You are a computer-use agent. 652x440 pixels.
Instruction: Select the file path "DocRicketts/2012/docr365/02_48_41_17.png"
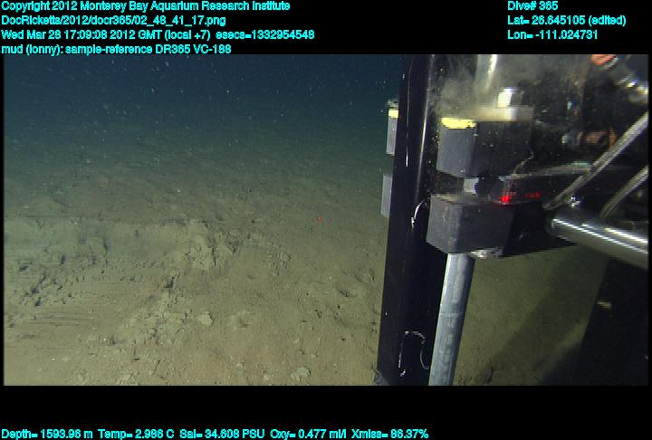[x=114, y=21]
